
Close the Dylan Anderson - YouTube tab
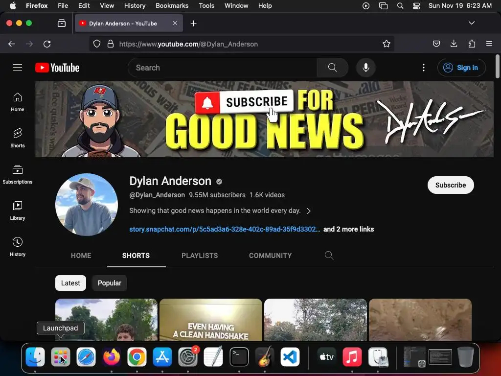[175, 23]
